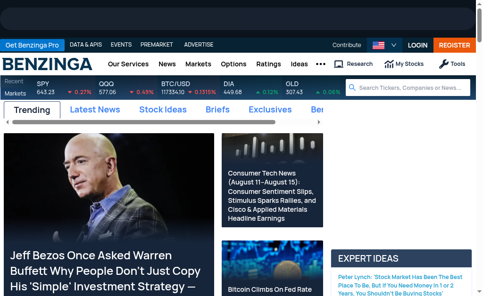Click the Research link text
Viewport: 483px width, 296px height.
point(360,64)
